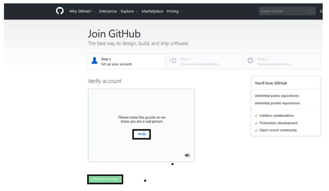Click the Step 1 person icon
The height and width of the screenshot is (191, 329).
[95, 61]
